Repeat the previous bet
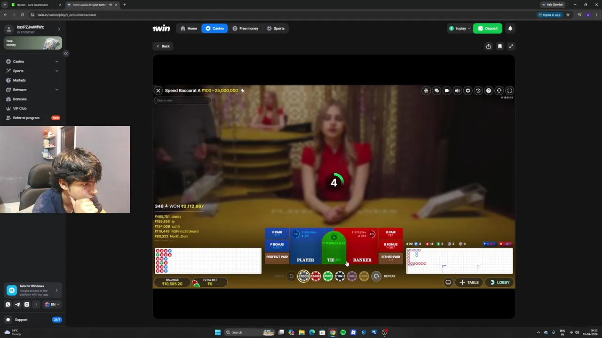 coord(376,276)
